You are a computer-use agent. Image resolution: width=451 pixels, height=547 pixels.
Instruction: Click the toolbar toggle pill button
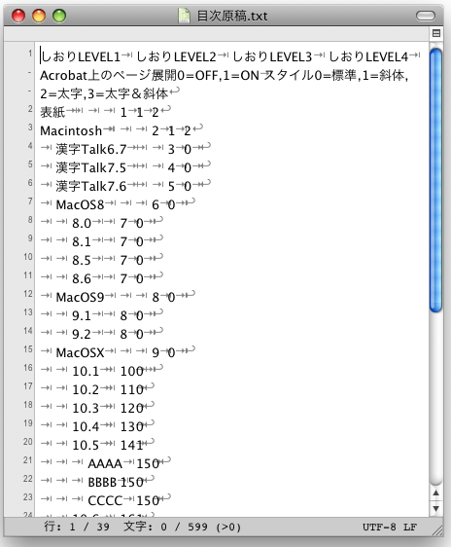pyautogui.click(x=425, y=16)
